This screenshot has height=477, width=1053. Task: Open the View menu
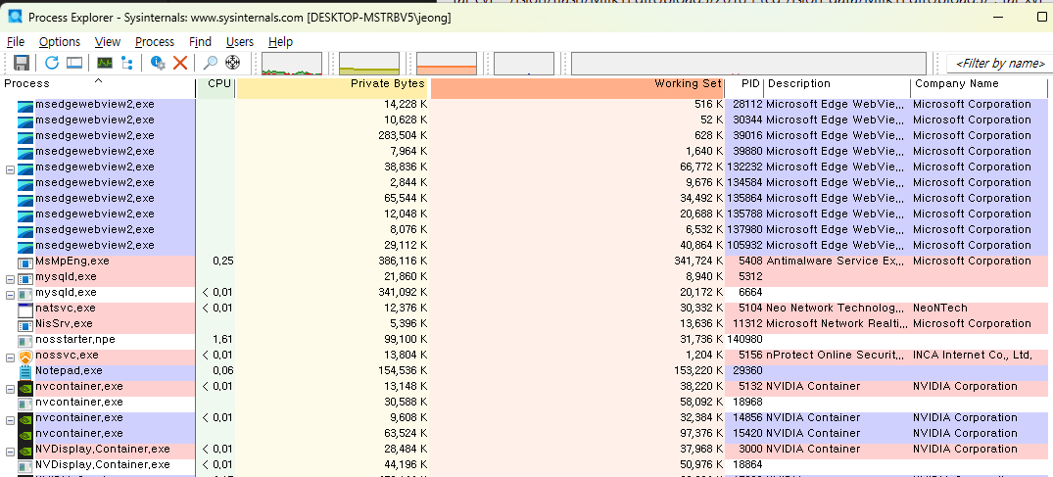click(108, 42)
